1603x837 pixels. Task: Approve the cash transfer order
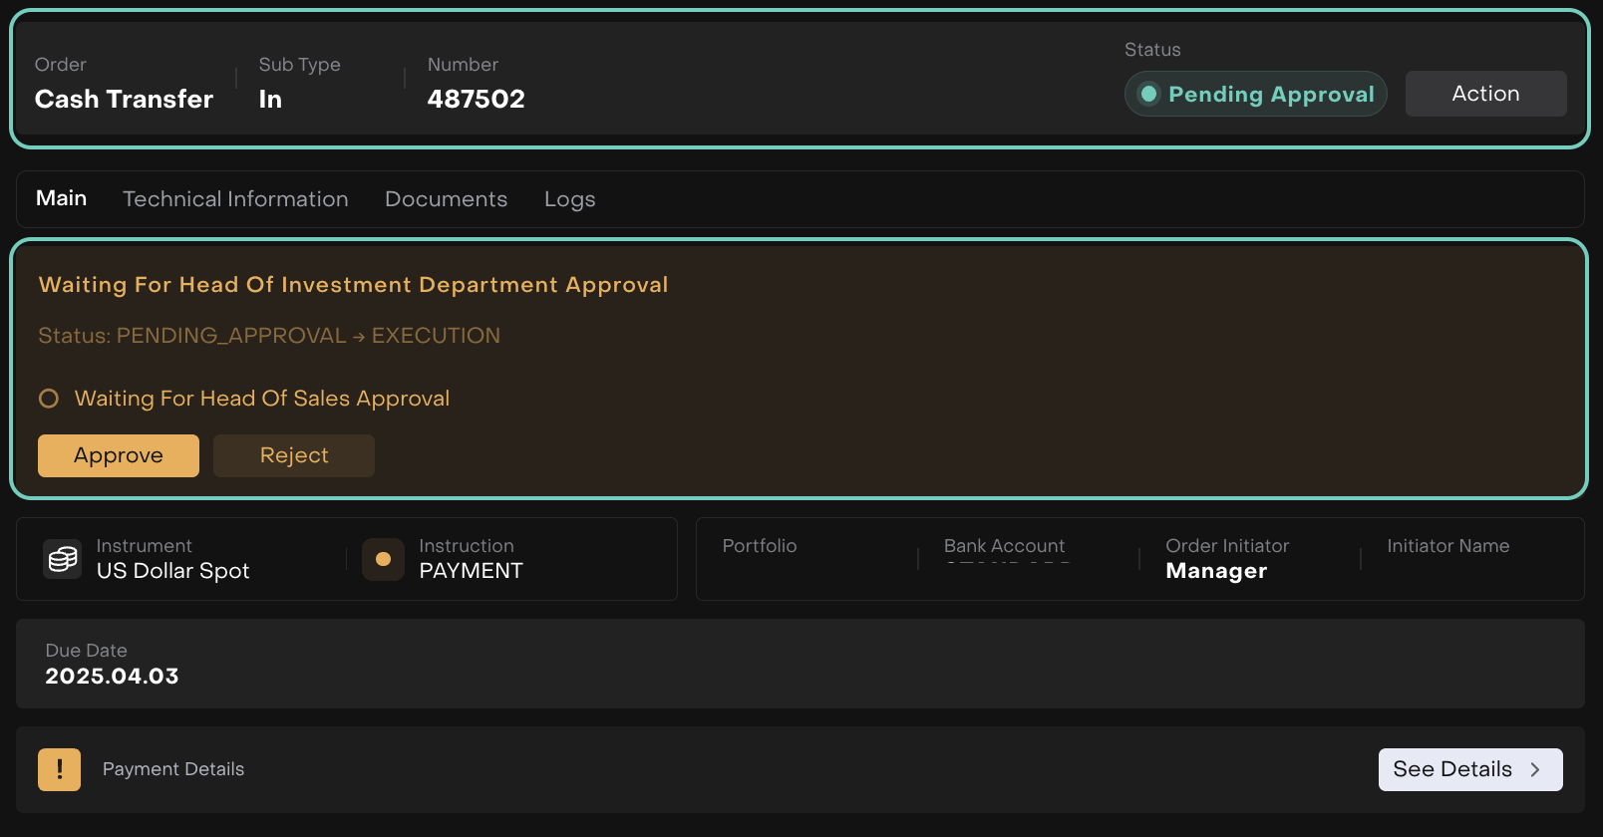(x=119, y=455)
